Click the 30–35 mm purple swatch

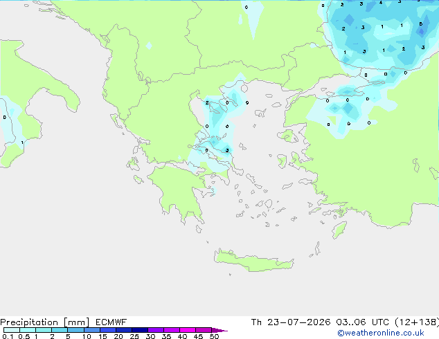point(156,330)
